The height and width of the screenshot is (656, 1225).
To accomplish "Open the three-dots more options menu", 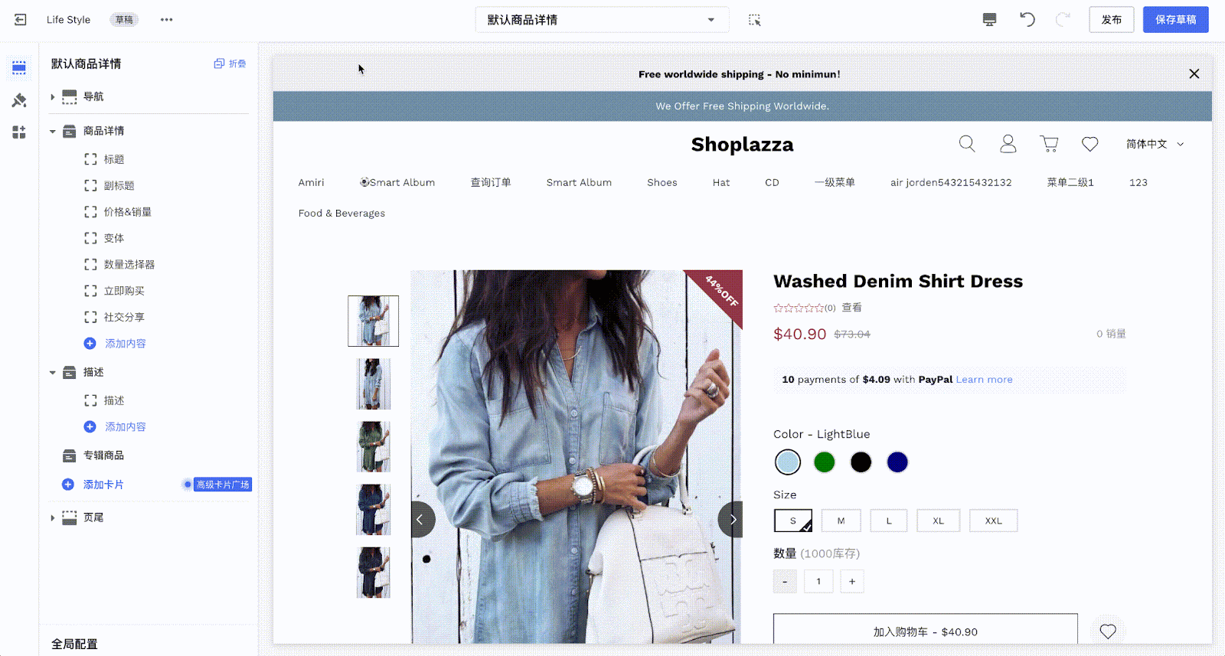I will click(x=166, y=20).
